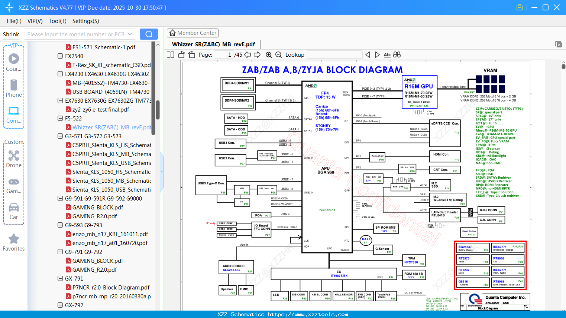Open the Member Center
Image resolution: width=566 pixels, height=318 pixels.
(x=193, y=33)
